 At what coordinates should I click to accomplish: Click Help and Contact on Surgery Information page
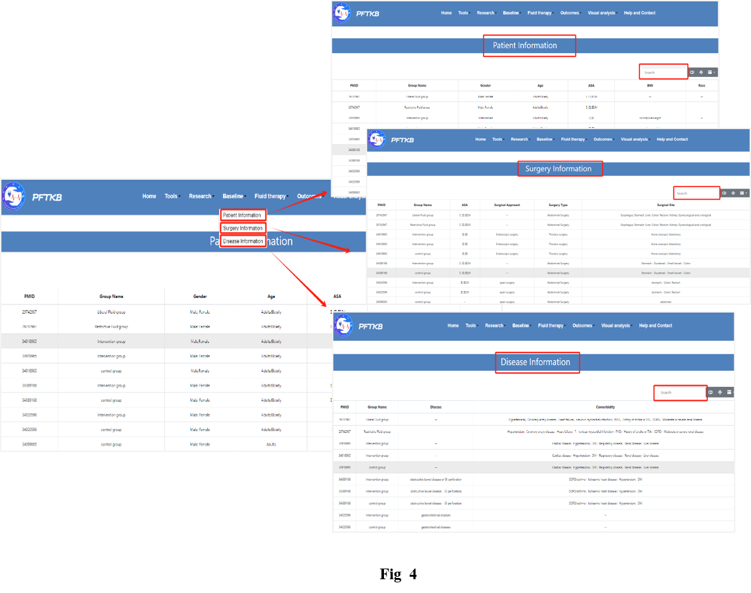(672, 140)
